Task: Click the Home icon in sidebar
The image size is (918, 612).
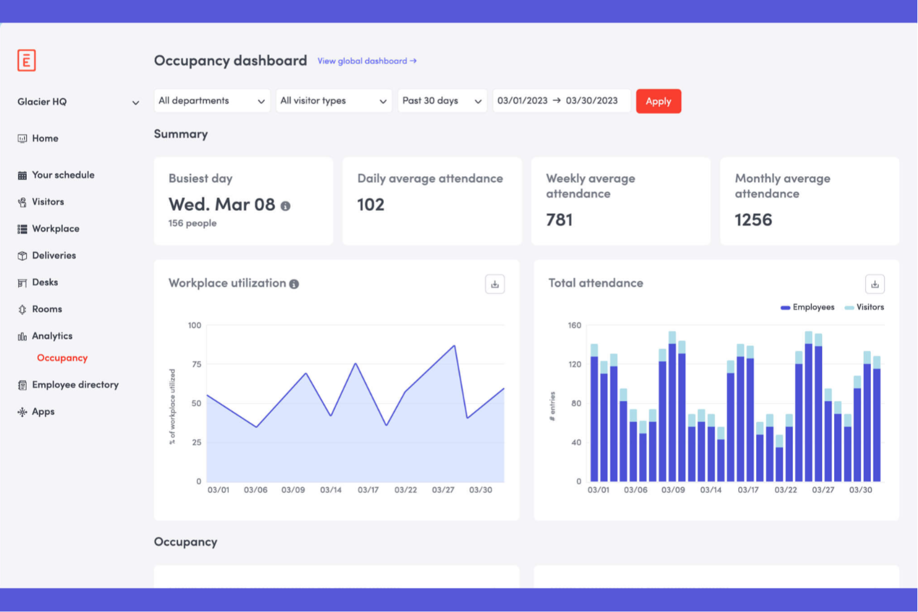Action: (x=22, y=138)
